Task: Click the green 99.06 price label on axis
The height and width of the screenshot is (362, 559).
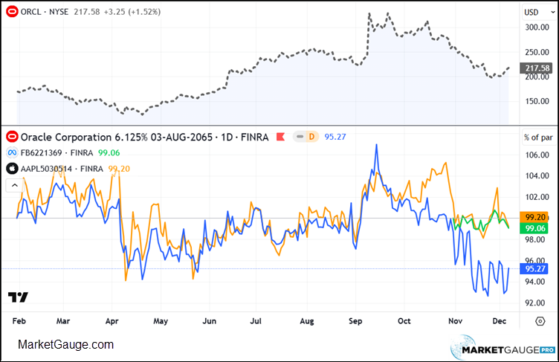Action: coord(537,230)
